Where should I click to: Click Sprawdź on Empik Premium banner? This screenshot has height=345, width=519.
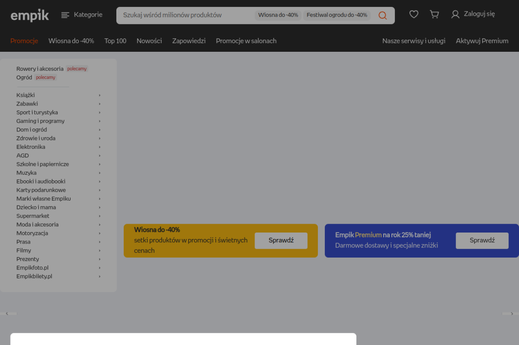(482, 241)
